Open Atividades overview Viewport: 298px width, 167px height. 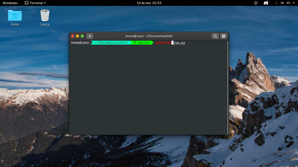pyautogui.click(x=10, y=3)
